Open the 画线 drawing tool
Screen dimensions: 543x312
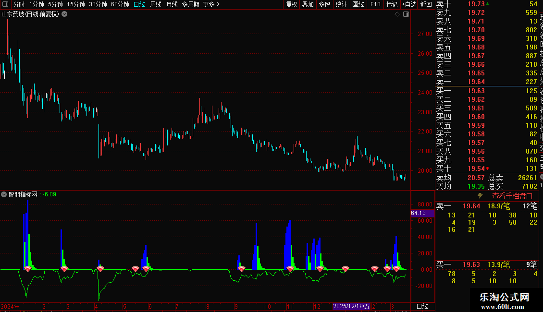358,4
